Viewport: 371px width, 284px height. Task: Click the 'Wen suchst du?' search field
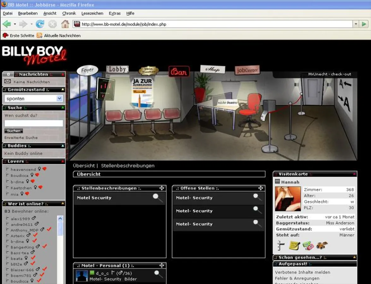(33, 123)
